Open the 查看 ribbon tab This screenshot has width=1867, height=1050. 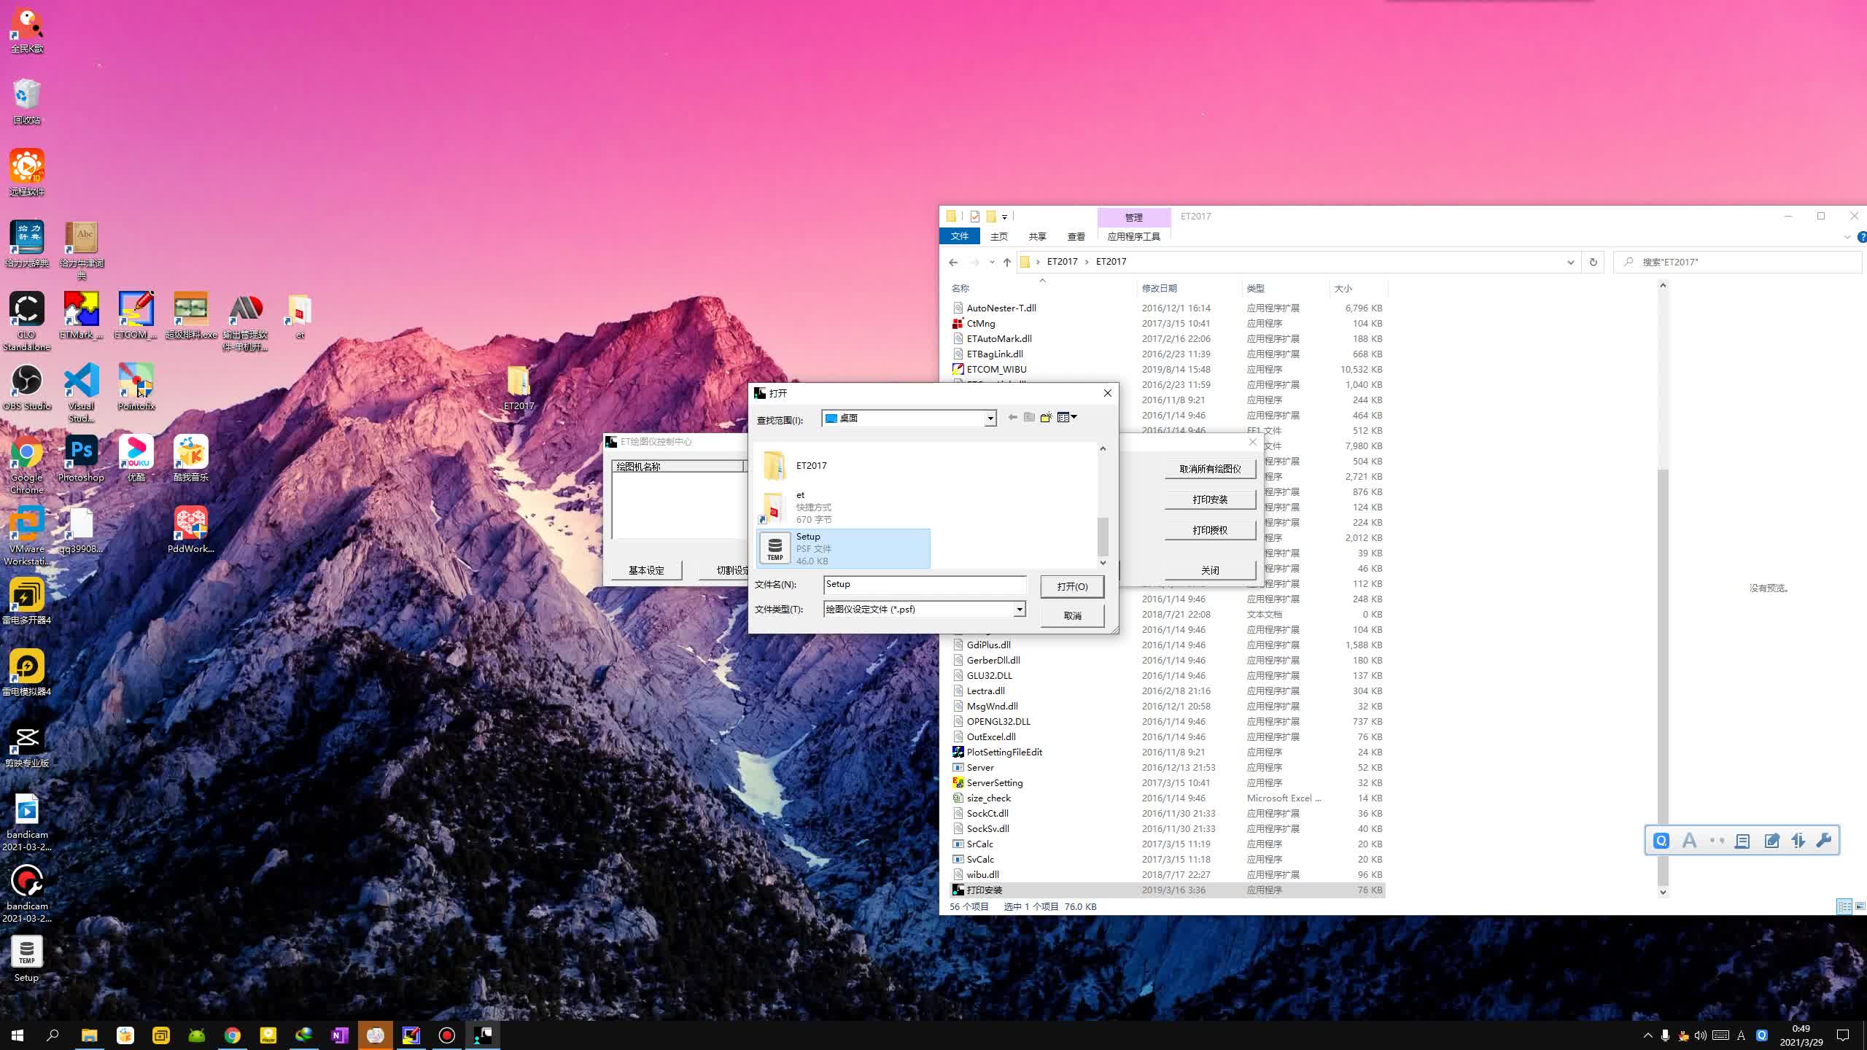[x=1076, y=236]
